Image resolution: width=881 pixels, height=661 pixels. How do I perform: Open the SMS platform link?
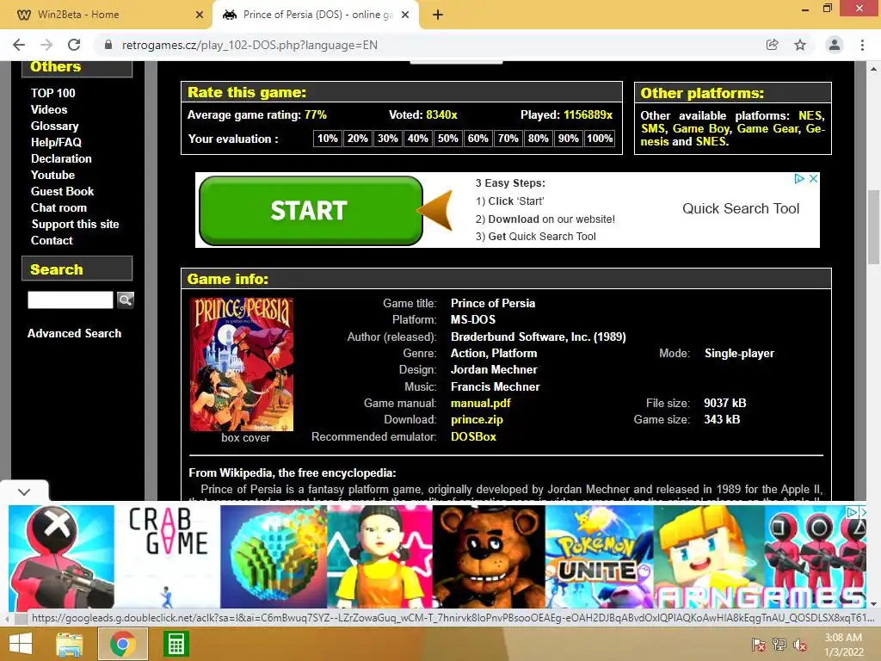point(653,129)
